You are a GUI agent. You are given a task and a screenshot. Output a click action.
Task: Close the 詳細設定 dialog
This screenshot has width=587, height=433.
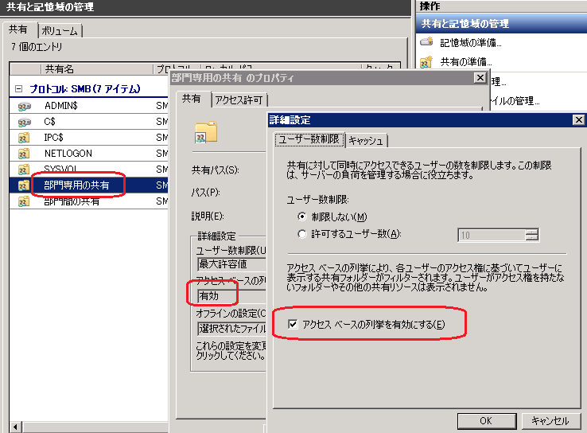point(578,119)
